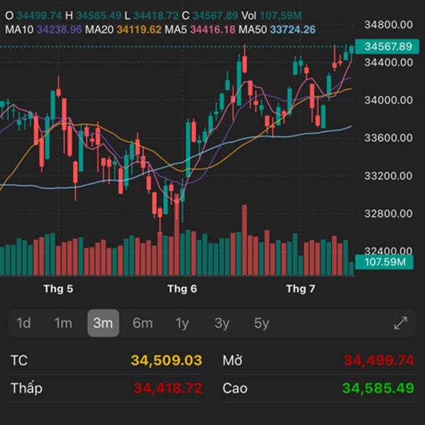Choose the 3y timeframe
425x425 pixels.
pos(222,323)
